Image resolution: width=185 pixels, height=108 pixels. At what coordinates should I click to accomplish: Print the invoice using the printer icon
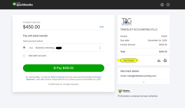coord(165,60)
